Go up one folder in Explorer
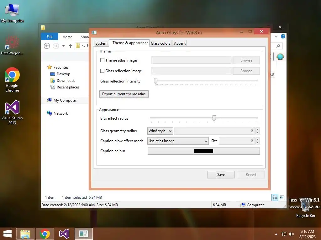The height and width of the screenshot is (240, 321). 71,46
